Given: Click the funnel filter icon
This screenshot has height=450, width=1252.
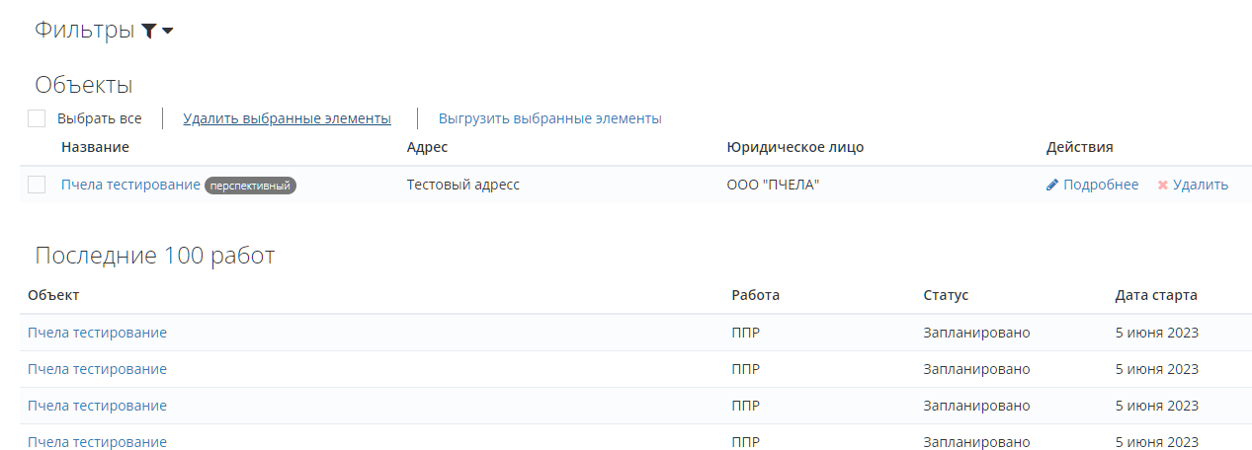Looking at the screenshot, I should pos(148,31).
